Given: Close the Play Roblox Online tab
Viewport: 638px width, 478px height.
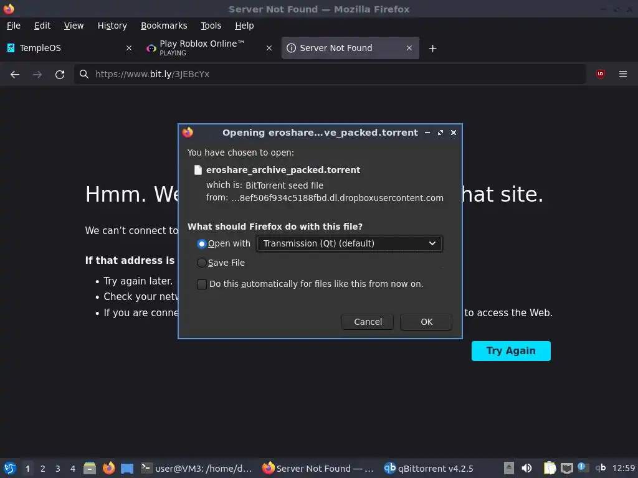Looking at the screenshot, I should (x=269, y=48).
